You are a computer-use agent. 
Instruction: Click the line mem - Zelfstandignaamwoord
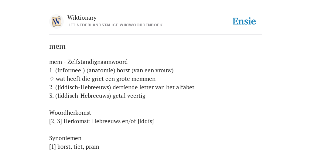click(x=88, y=62)
